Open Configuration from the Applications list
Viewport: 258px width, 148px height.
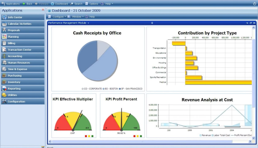tap(23, 102)
